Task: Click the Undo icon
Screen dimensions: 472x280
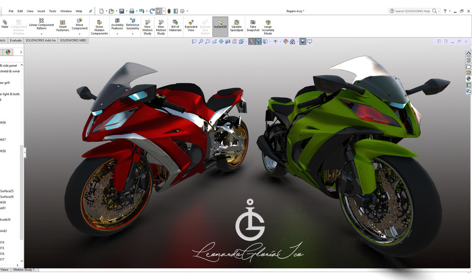Action: click(142, 11)
